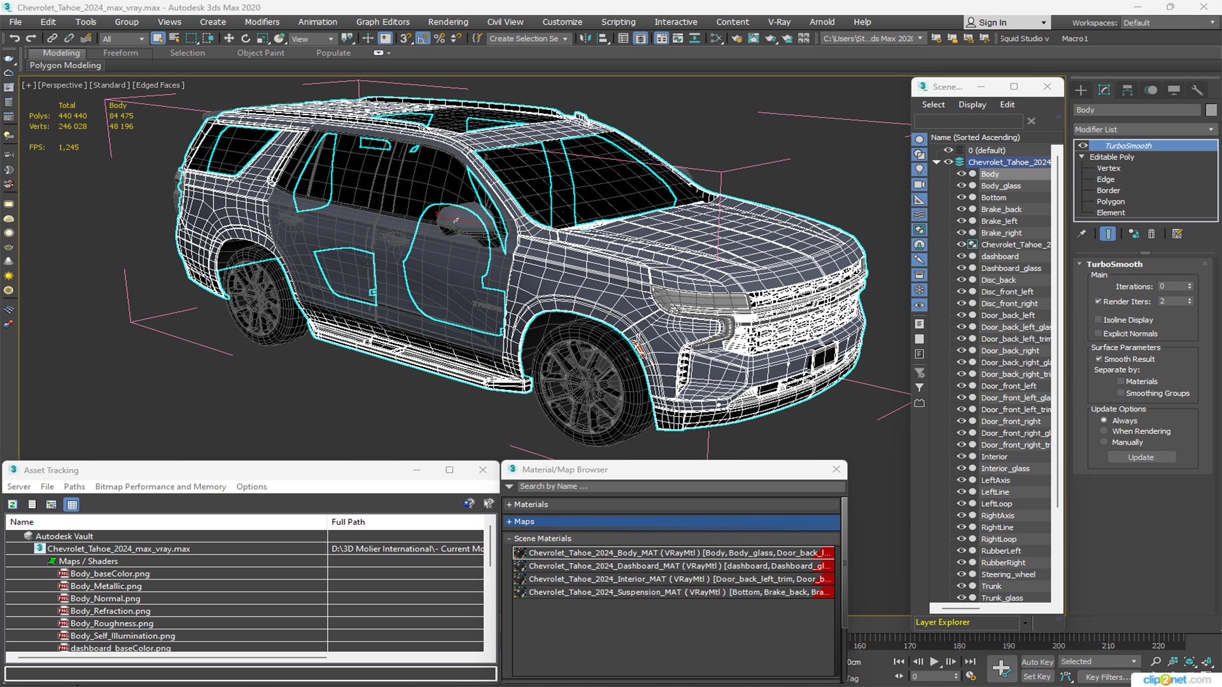Open the Modify tab in command panel
1222x687 pixels.
[x=1104, y=90]
